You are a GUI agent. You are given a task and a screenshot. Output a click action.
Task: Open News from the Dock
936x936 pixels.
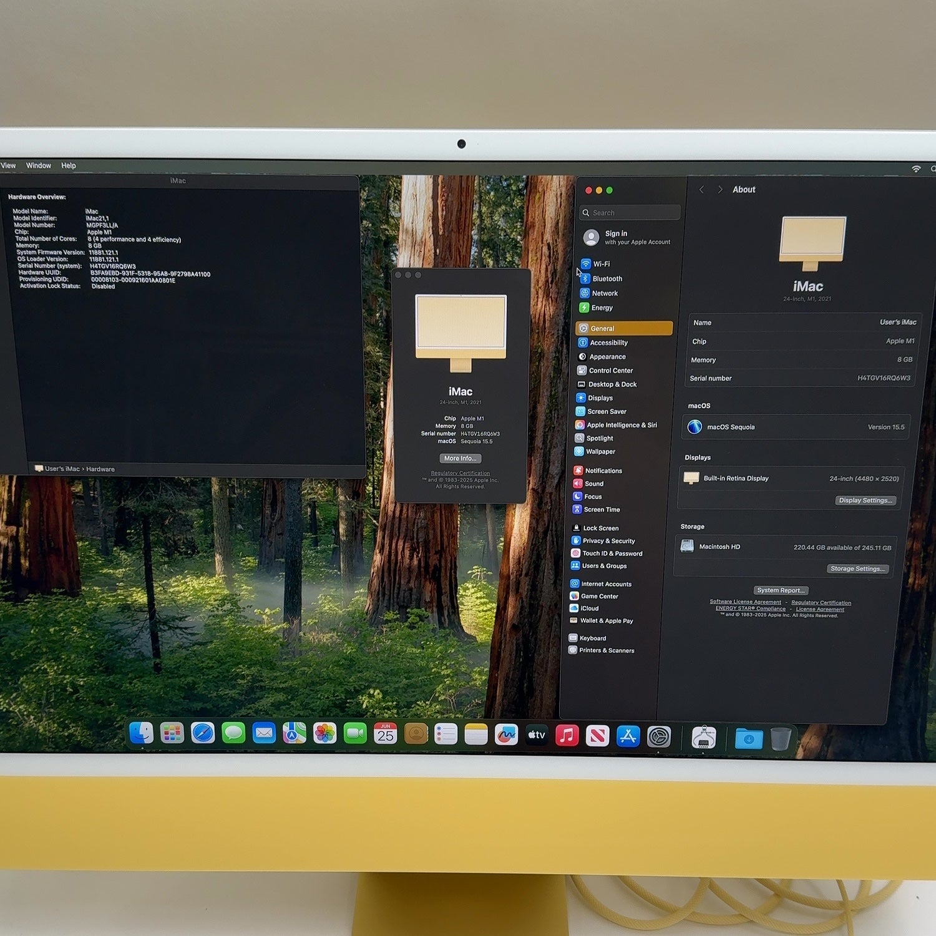(x=597, y=736)
